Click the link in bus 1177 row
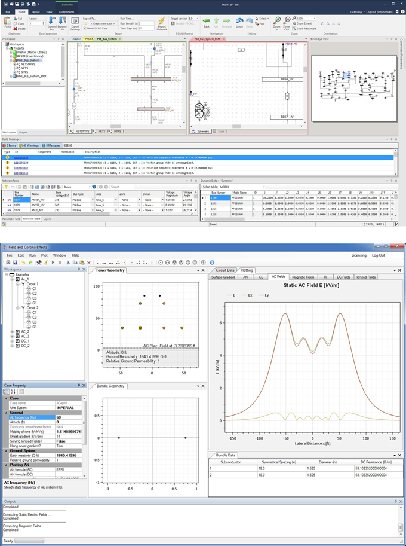This screenshot has width=406, height=546. click(x=10, y=200)
